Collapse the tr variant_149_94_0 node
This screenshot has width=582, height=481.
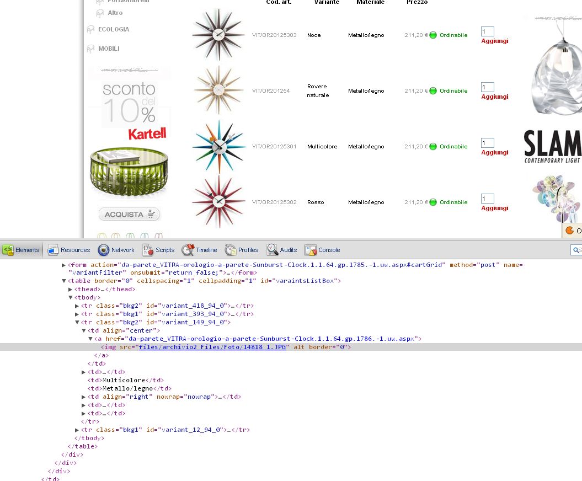click(x=77, y=323)
